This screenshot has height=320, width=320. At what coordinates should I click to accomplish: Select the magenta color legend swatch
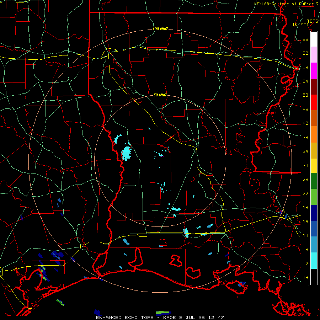pyautogui.click(x=314, y=71)
